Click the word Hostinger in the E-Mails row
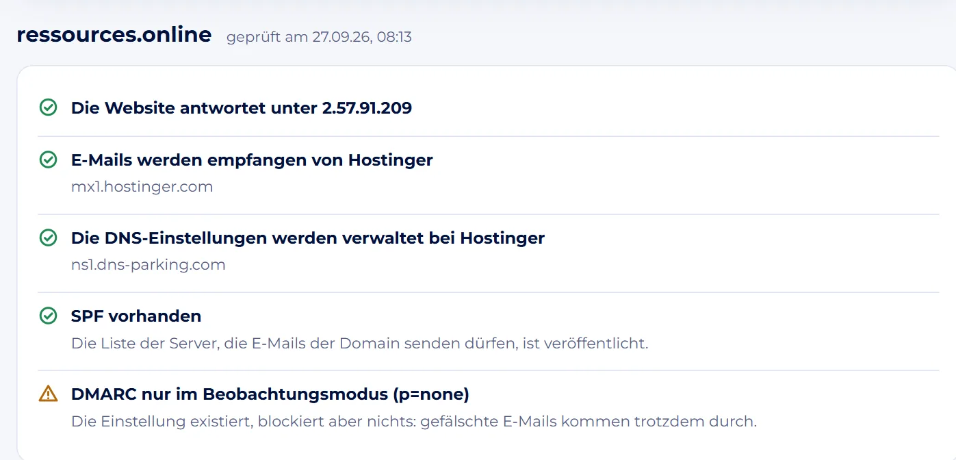The height and width of the screenshot is (460, 956). 391,159
